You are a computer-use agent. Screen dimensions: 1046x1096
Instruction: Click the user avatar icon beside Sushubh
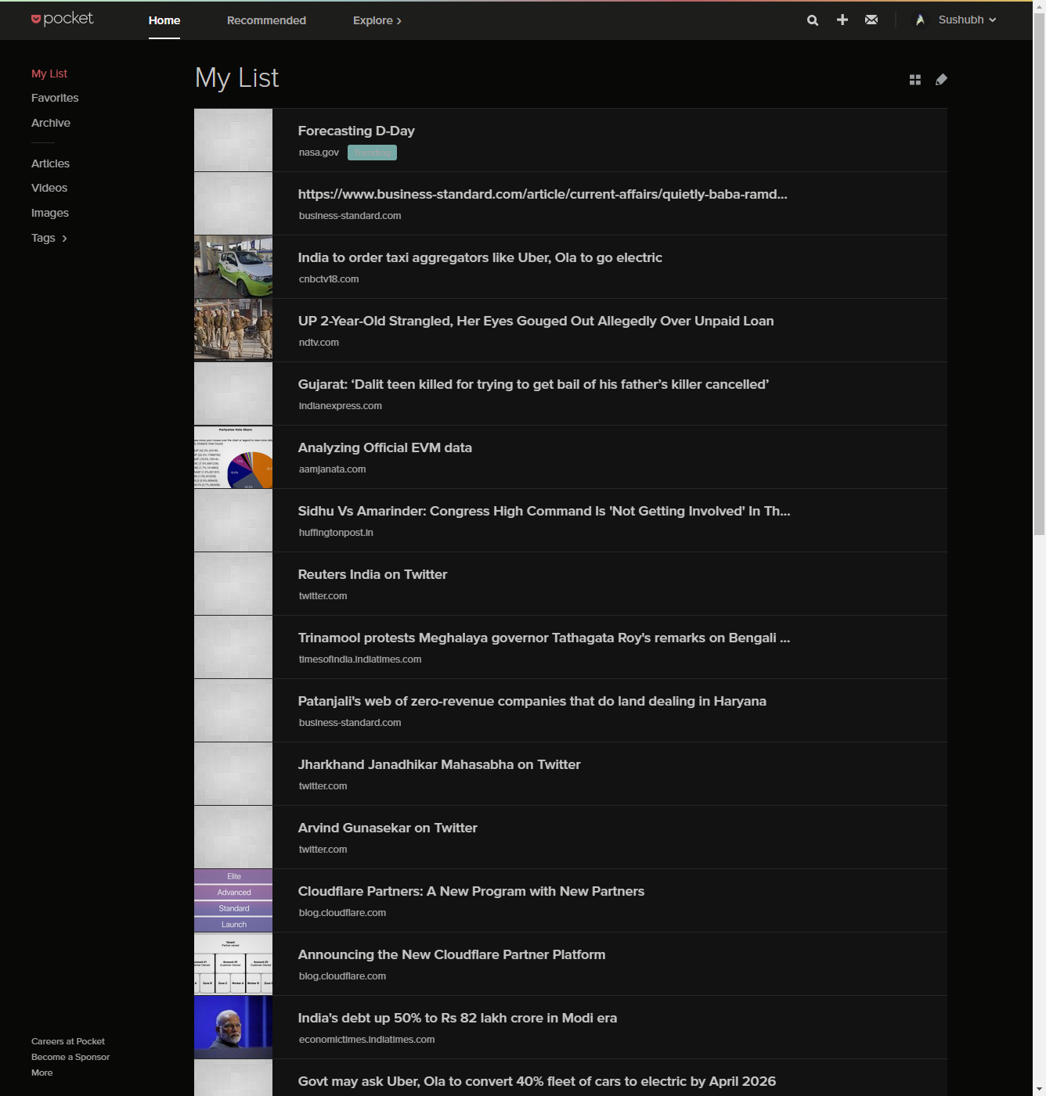click(x=920, y=20)
